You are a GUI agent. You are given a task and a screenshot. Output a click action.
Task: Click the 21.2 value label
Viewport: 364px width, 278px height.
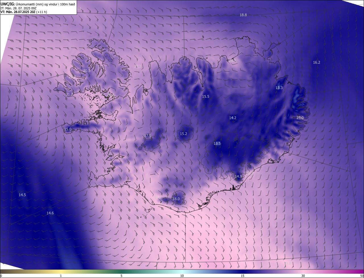(x=69, y=94)
